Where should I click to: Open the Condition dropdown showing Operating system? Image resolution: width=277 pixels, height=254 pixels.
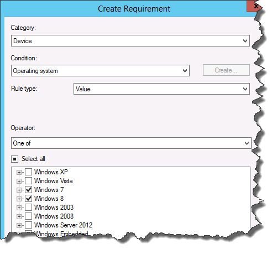[100, 70]
